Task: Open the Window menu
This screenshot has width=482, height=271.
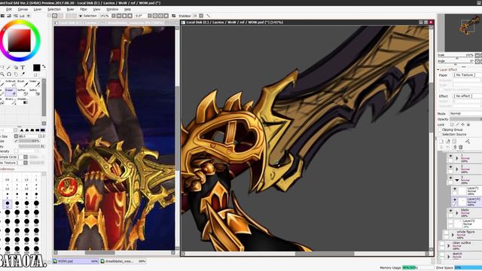Action: pyautogui.click(x=112, y=9)
